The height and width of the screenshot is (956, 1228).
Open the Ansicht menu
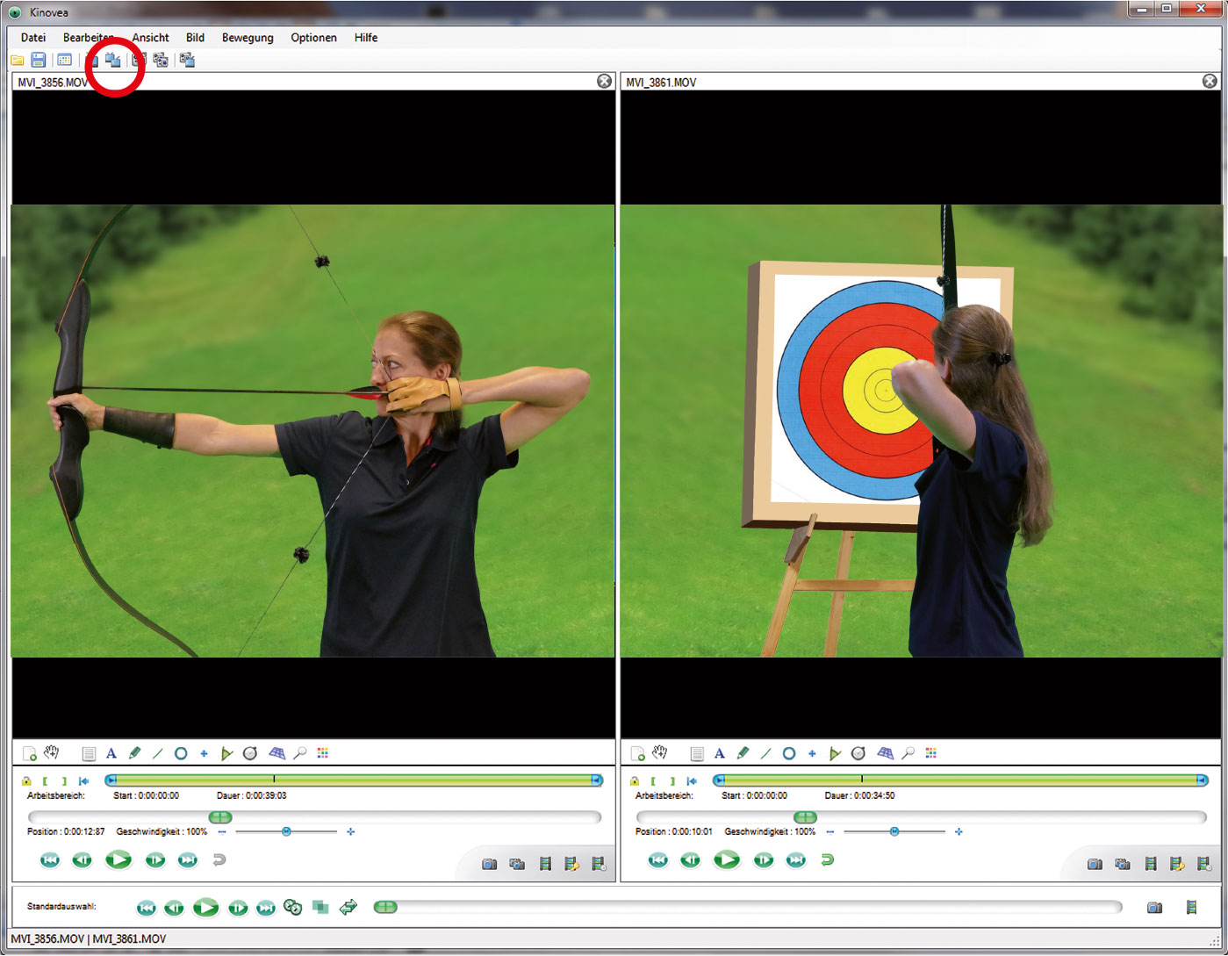(151, 38)
